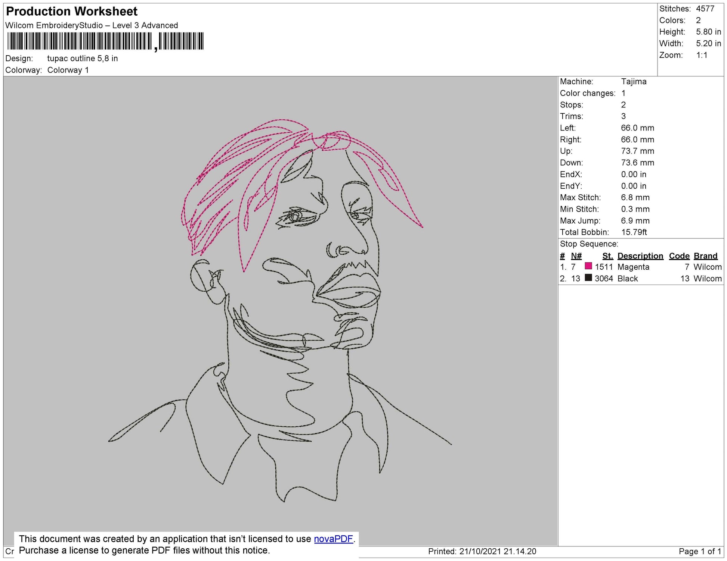
Task: Click the Colorway 1 label
Action: 68,69
